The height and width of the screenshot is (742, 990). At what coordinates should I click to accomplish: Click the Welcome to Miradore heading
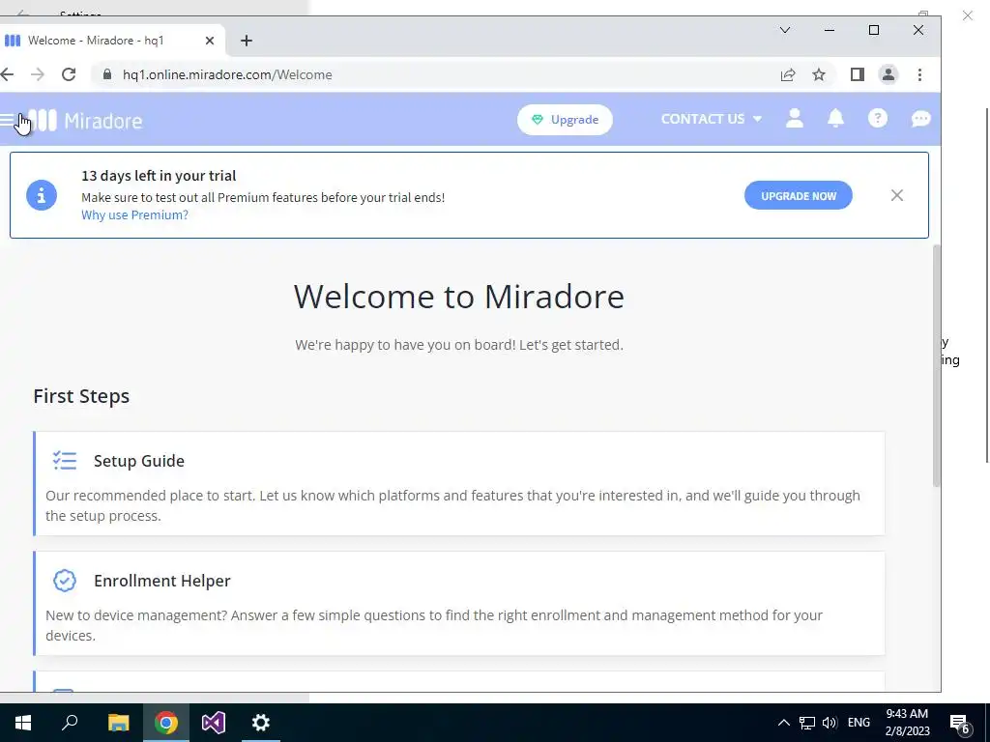coord(459,296)
